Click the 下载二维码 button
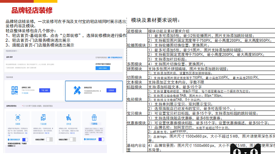This screenshot has width=275, height=154. (x=45, y=90)
